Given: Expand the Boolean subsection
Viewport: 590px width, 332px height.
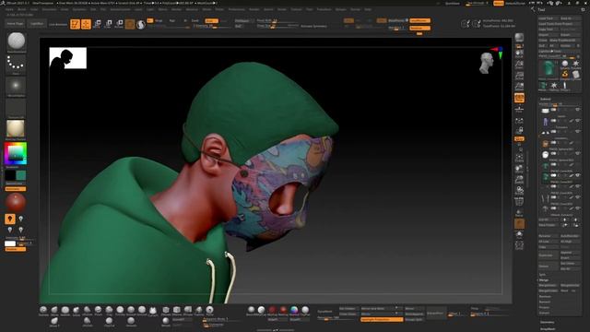Looking at the screenshot, I should 545,297.
